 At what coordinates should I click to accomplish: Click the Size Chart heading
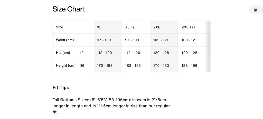click(x=69, y=9)
